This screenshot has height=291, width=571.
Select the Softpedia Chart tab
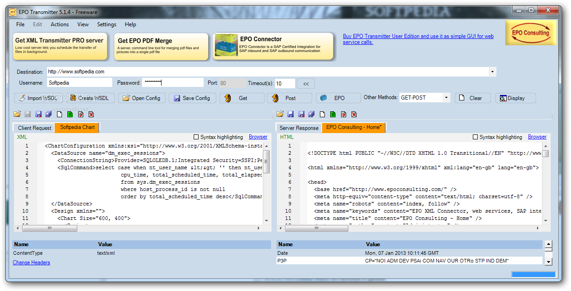[77, 127]
